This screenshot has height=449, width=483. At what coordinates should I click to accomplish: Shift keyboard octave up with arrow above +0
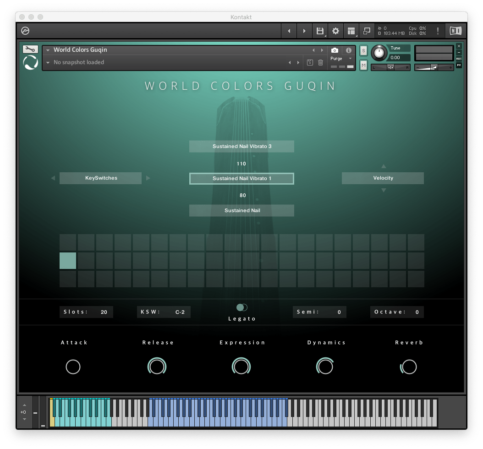pyautogui.click(x=24, y=405)
